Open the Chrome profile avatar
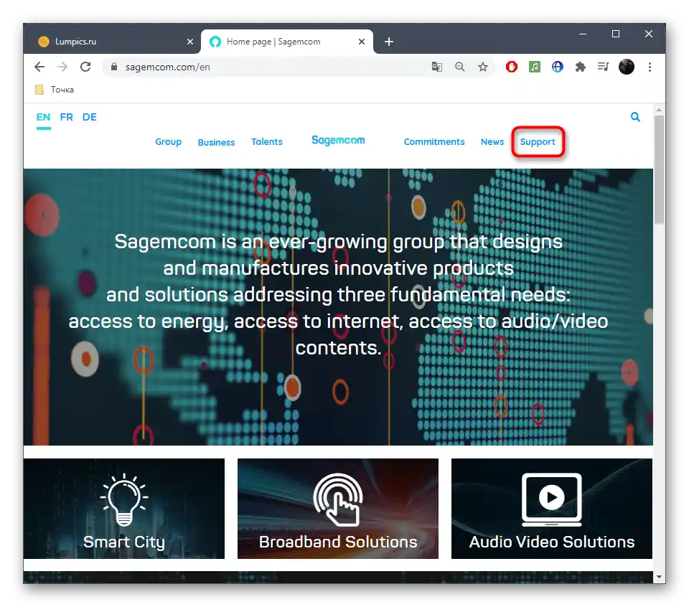This screenshot has width=689, height=607. [627, 67]
